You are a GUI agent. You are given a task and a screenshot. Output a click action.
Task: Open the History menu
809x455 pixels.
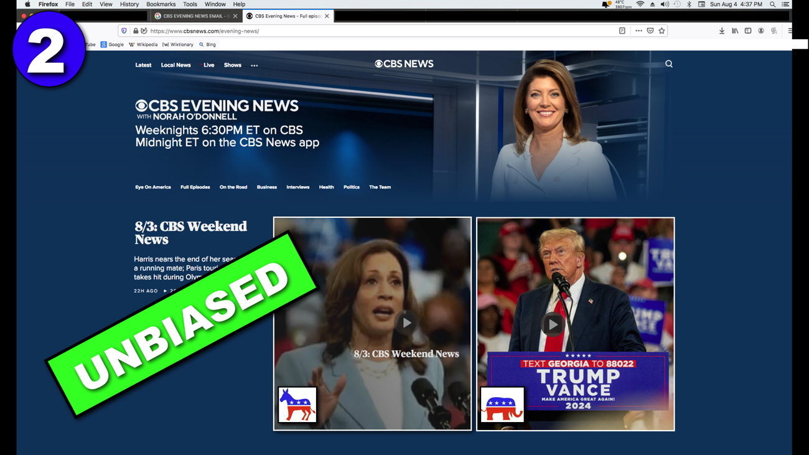click(x=129, y=4)
